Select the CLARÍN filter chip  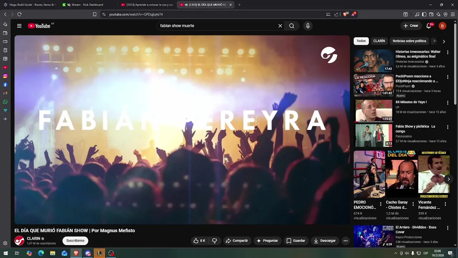pos(379,41)
